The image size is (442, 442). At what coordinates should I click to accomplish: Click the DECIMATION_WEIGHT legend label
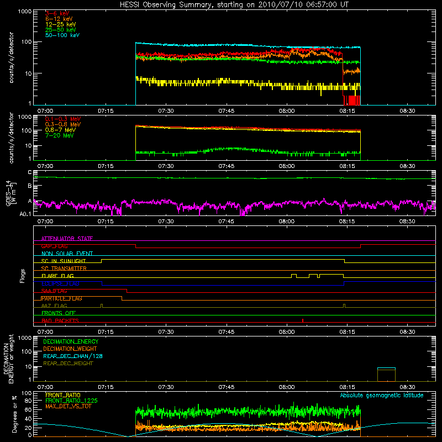point(70,349)
